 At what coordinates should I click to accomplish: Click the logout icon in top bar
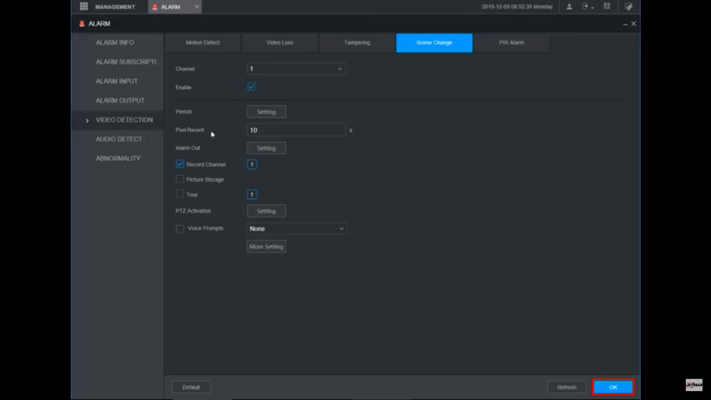click(585, 7)
